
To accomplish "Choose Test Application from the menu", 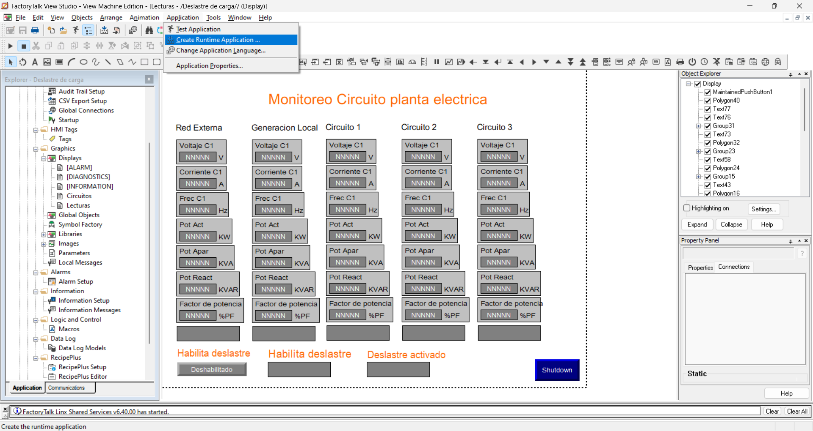I will pyautogui.click(x=231, y=29).
